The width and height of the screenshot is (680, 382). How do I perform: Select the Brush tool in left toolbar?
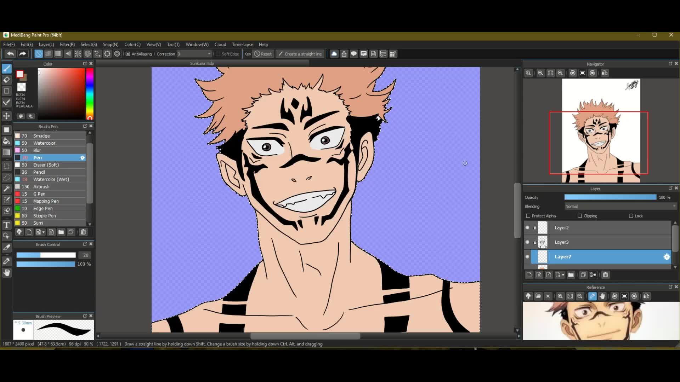click(x=6, y=69)
